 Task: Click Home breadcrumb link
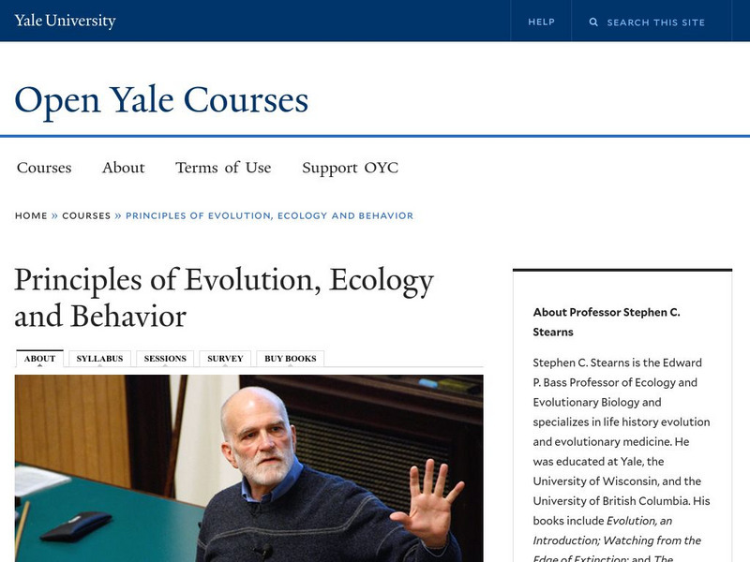click(31, 215)
